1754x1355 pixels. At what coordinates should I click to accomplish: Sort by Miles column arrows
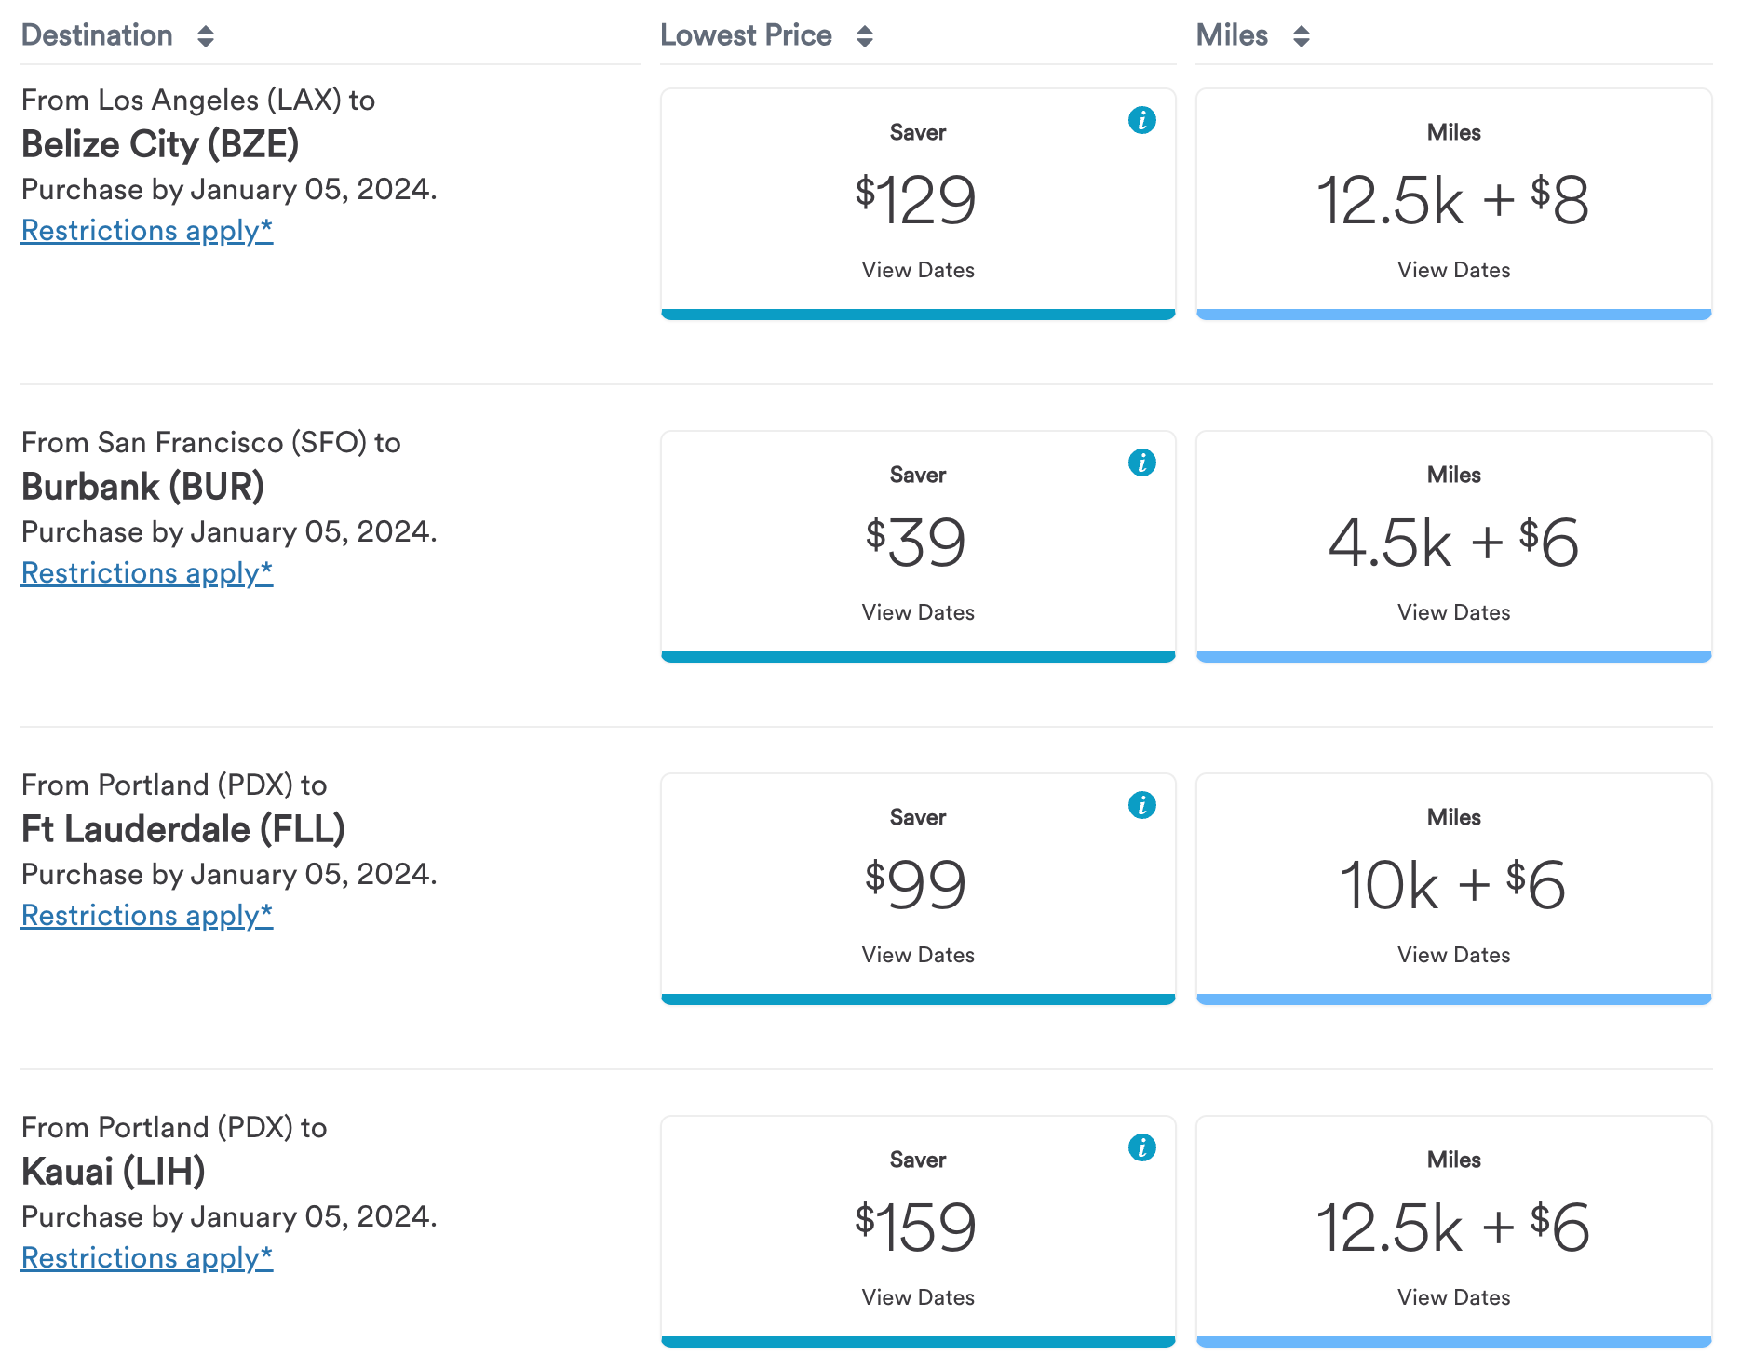[1301, 36]
